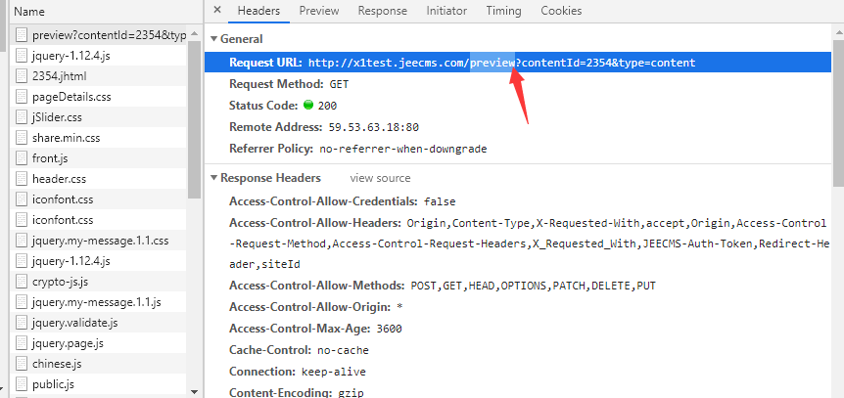Screen dimensions: 844x398
Task: Collapse the Response Headers section
Action: (x=214, y=179)
